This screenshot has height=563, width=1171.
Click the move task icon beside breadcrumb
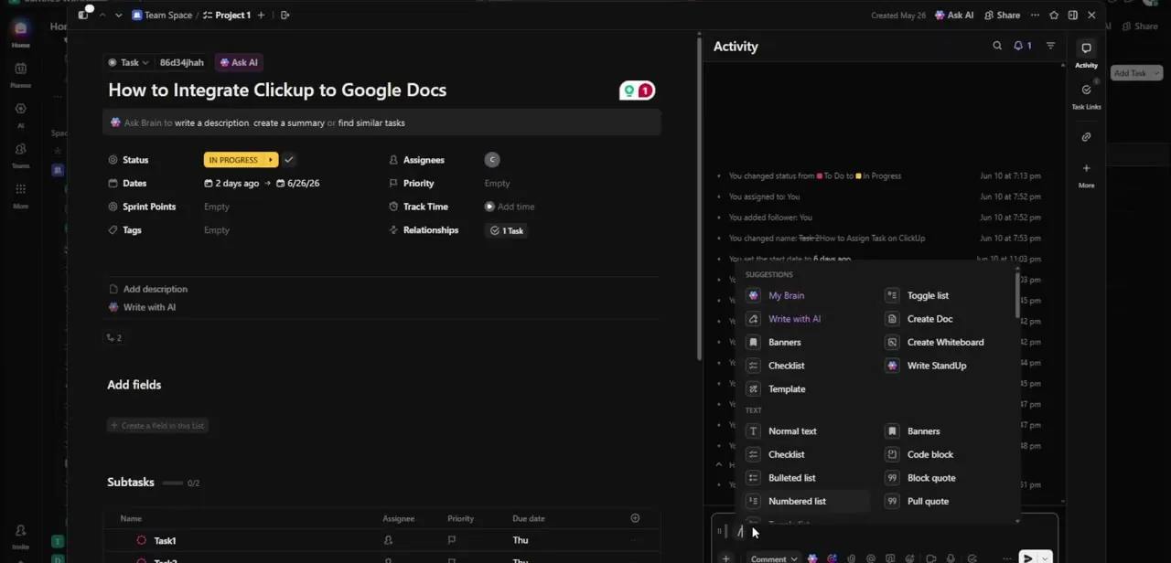tap(285, 16)
